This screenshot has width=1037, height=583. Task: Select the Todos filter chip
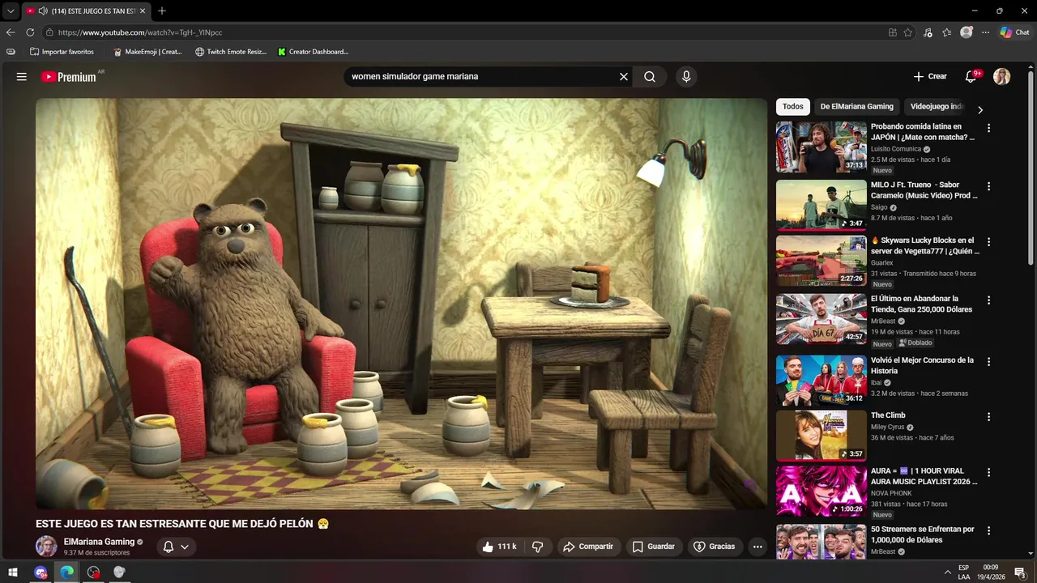click(793, 107)
